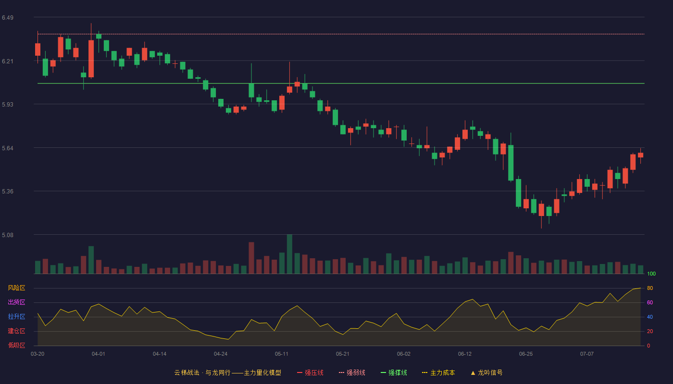This screenshot has width=673, height=384.
Task: Toggle the 强压线 legend series
Action: (310, 372)
